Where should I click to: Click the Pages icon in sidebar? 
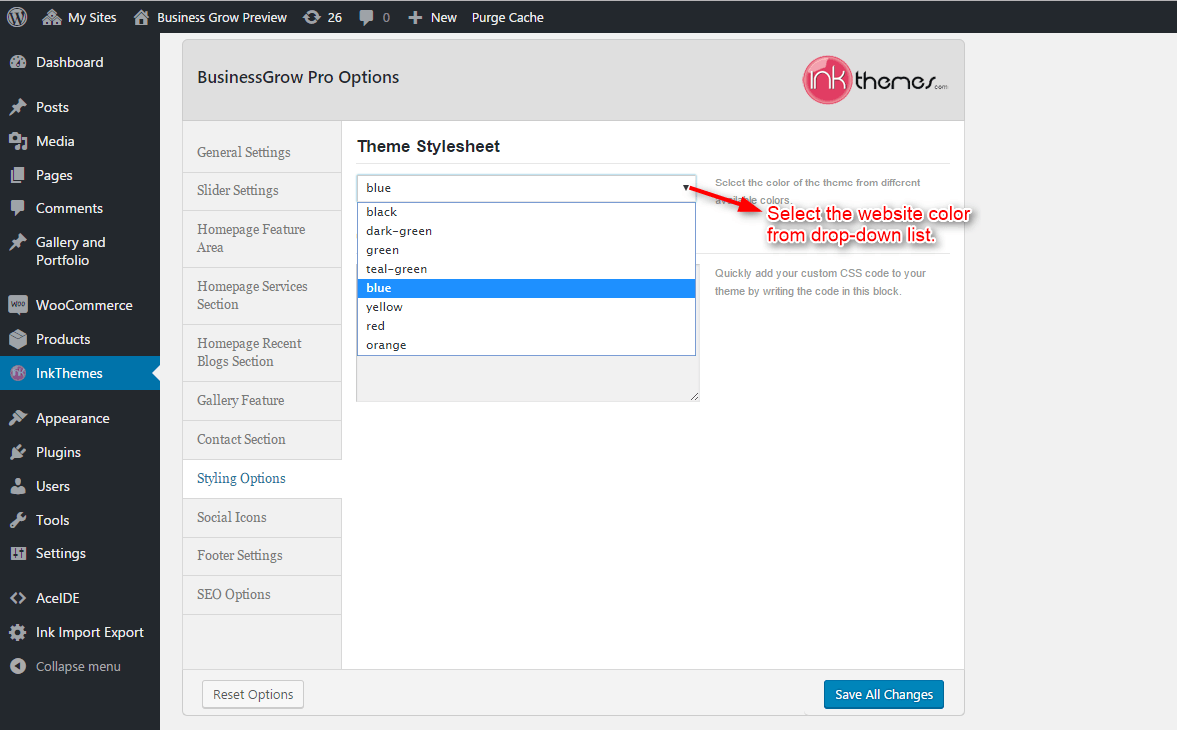click(18, 175)
